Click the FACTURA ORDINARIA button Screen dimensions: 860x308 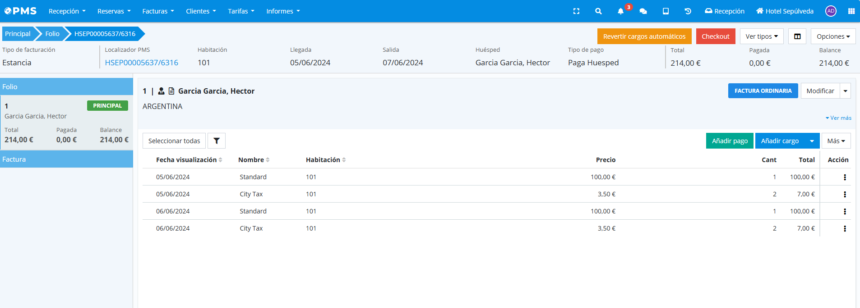(763, 91)
